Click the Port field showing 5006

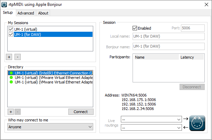coord(193,28)
